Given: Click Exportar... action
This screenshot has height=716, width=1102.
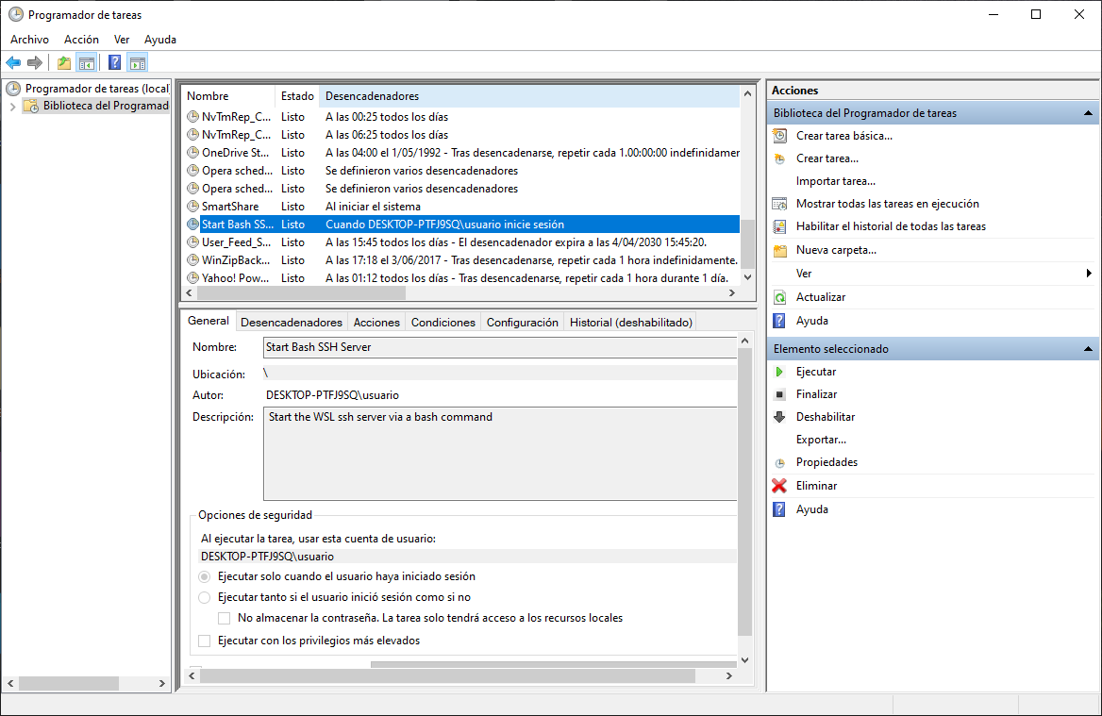Looking at the screenshot, I should coord(821,440).
